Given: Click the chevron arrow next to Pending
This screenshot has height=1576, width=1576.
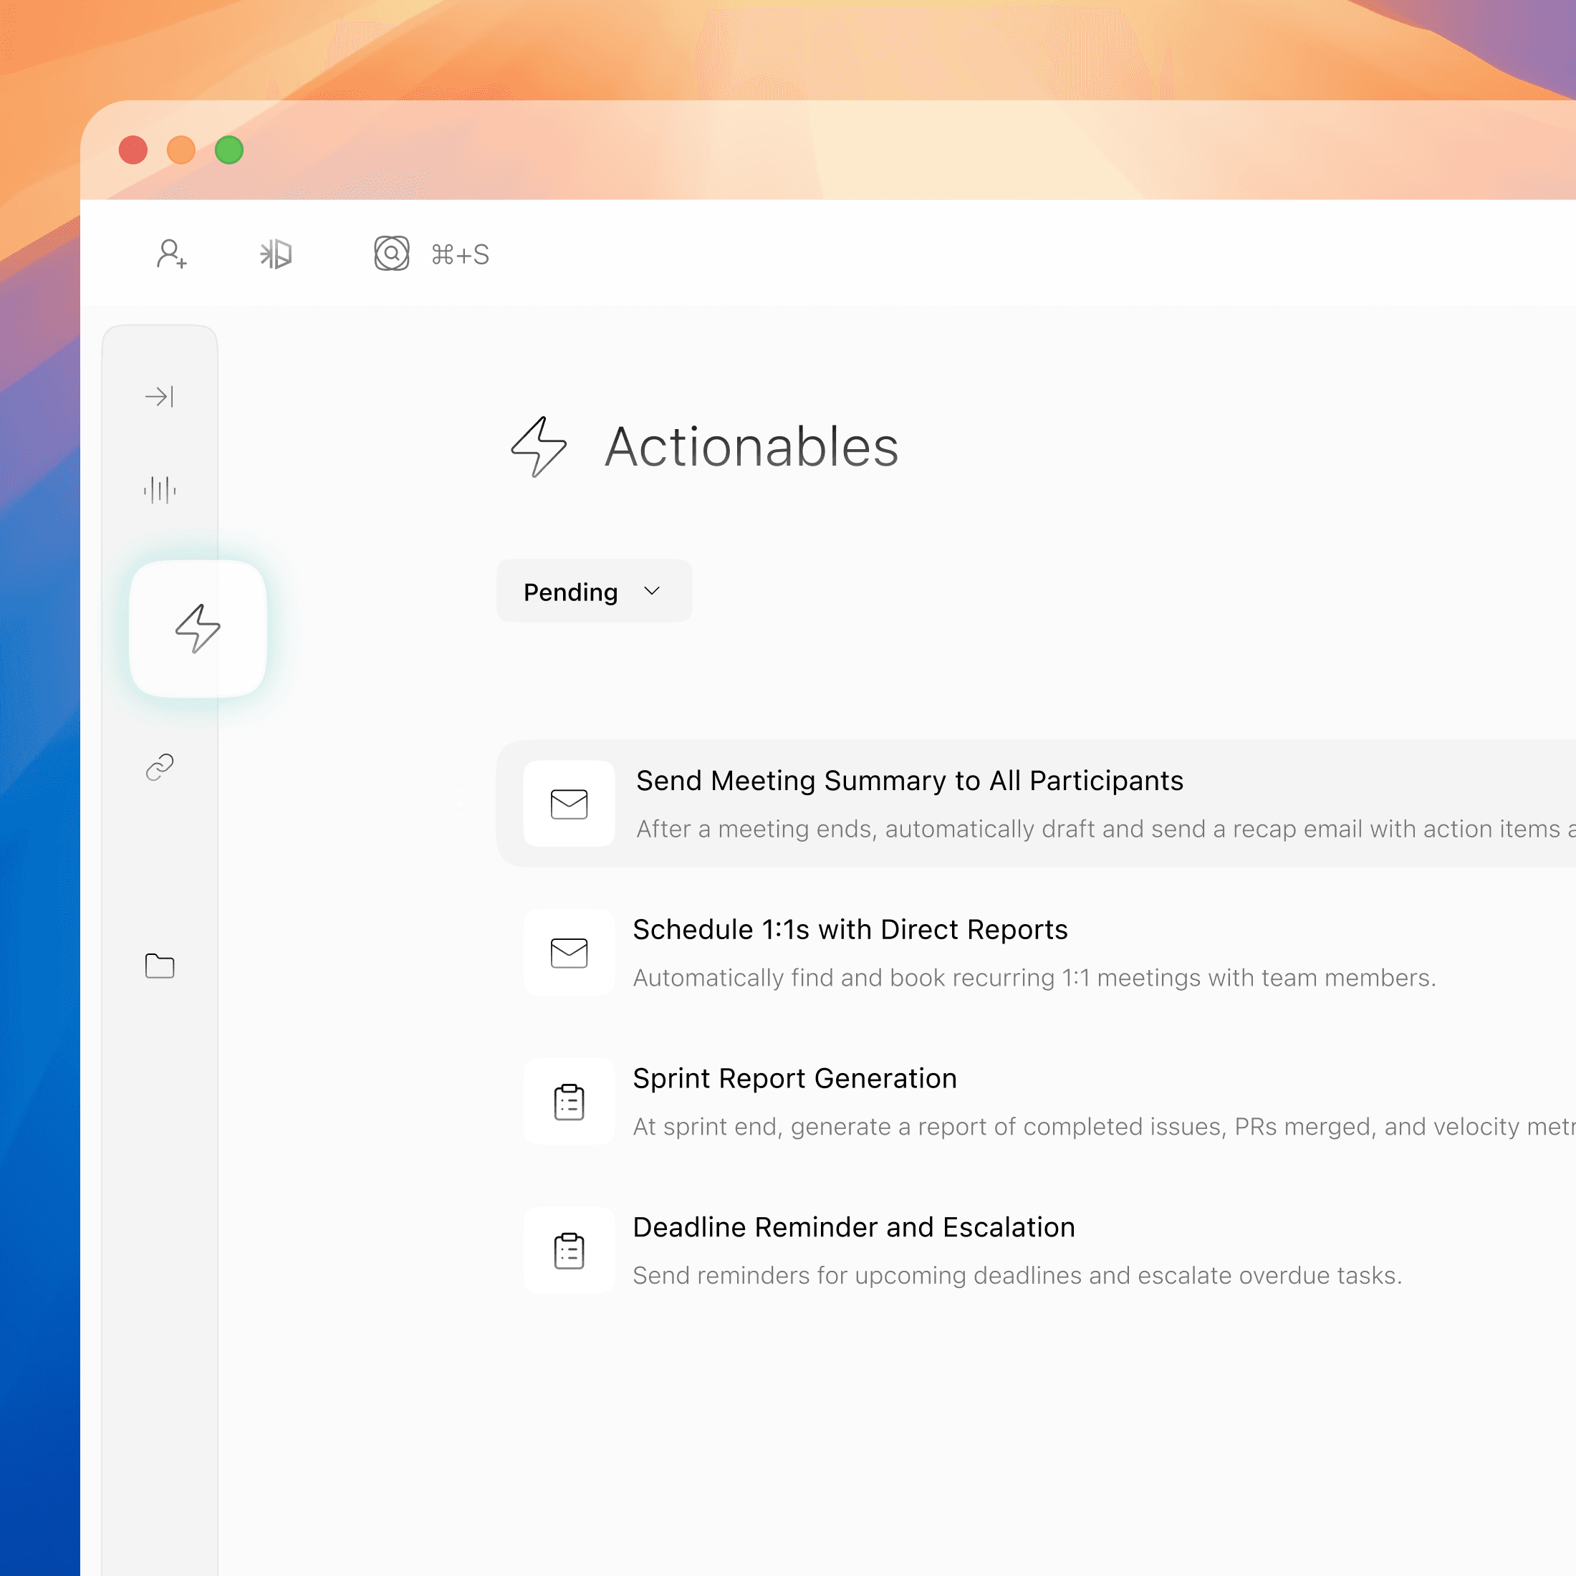Looking at the screenshot, I should click(x=651, y=590).
